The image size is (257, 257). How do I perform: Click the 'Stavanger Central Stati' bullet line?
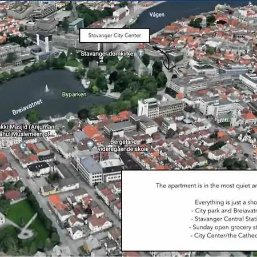pyautogui.click(x=224, y=219)
